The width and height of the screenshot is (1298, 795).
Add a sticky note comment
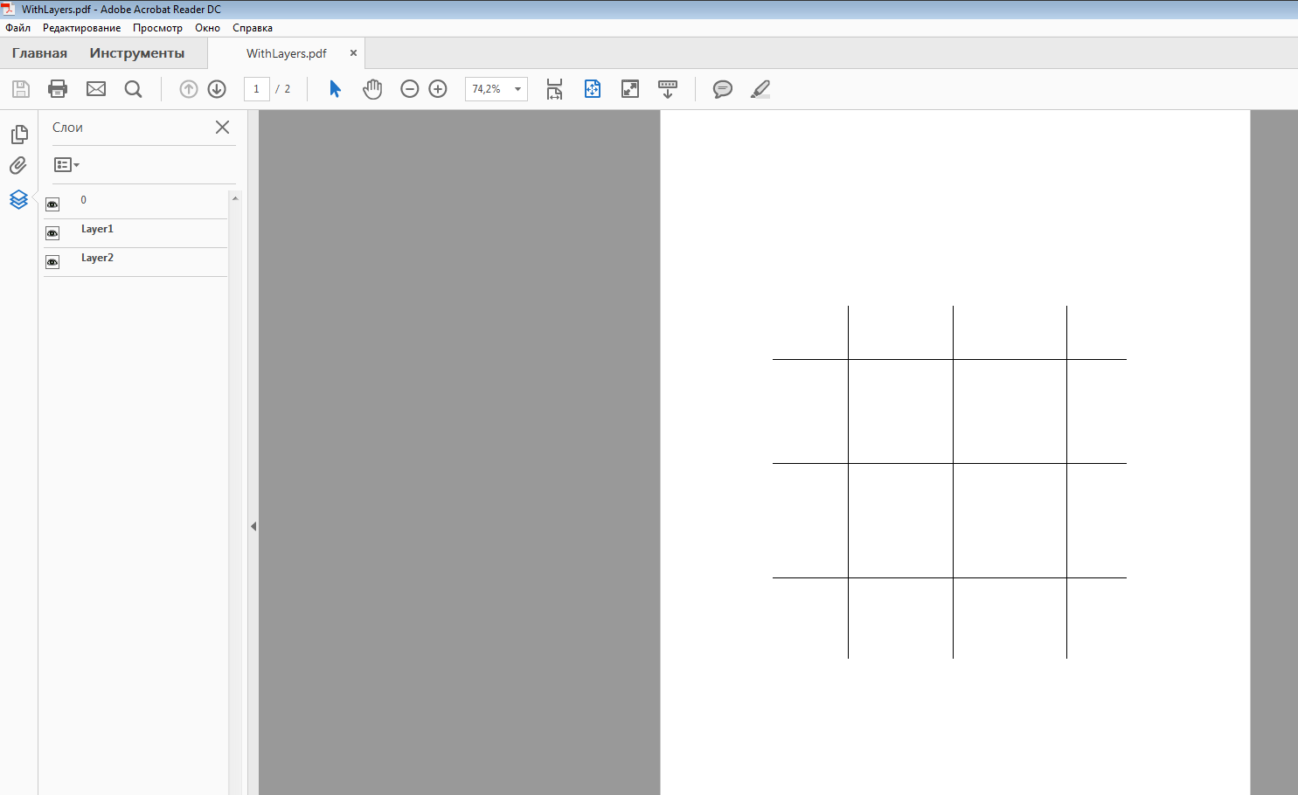click(723, 89)
